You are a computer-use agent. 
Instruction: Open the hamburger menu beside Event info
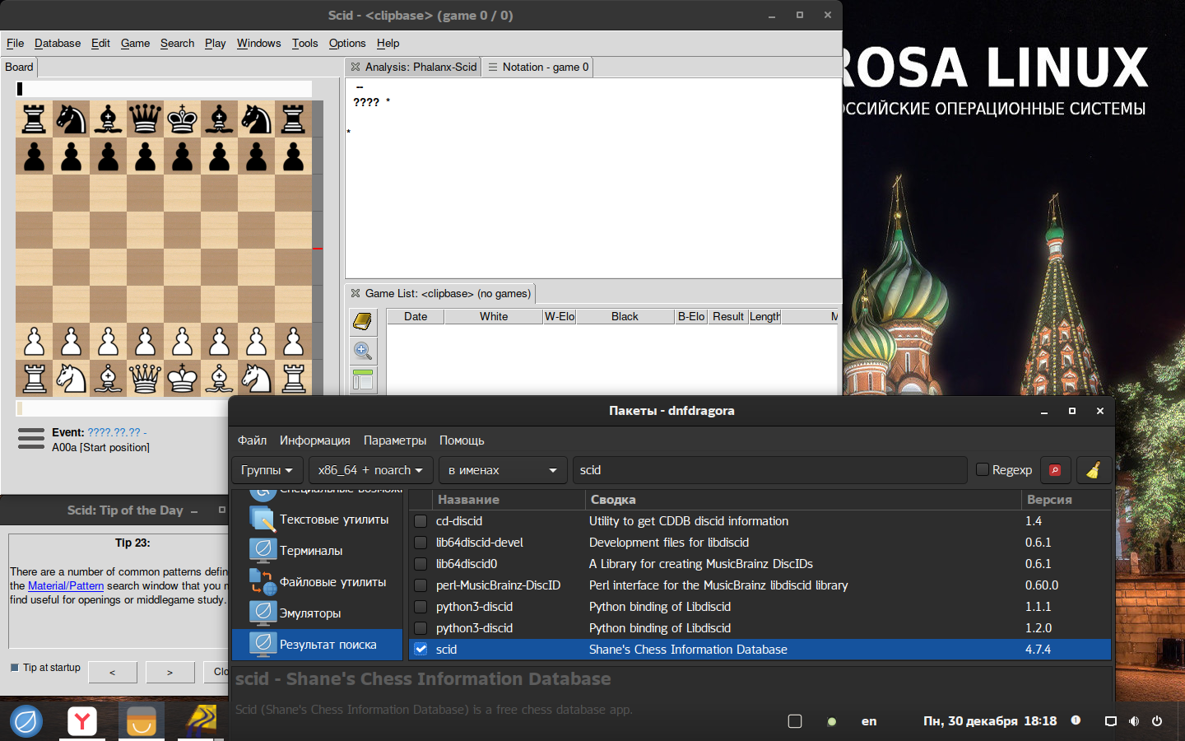pos(31,439)
